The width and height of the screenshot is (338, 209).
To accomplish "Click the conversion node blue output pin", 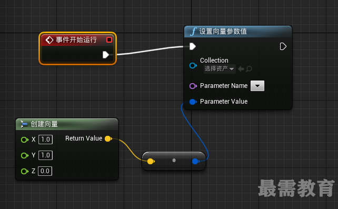I will point(195,161).
